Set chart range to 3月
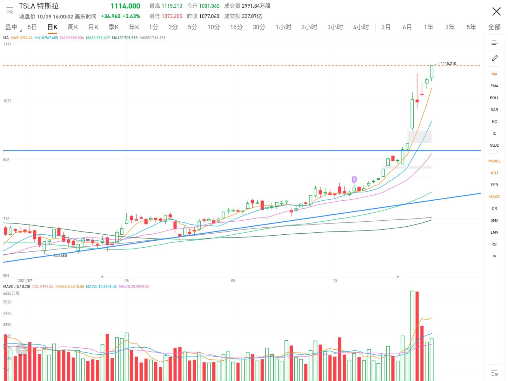This screenshot has height=381, width=508. (386, 27)
